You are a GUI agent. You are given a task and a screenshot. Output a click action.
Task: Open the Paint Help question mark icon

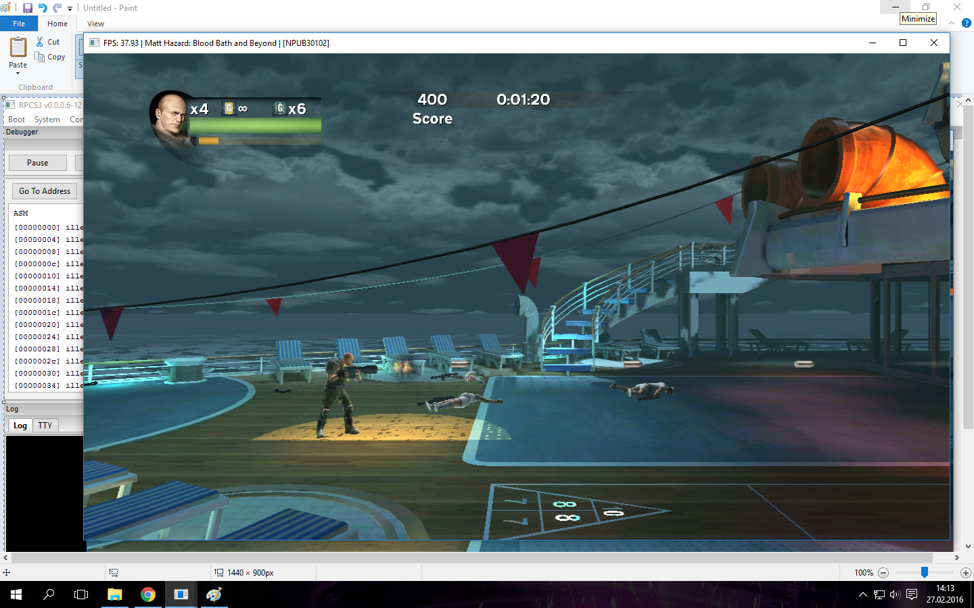click(966, 23)
